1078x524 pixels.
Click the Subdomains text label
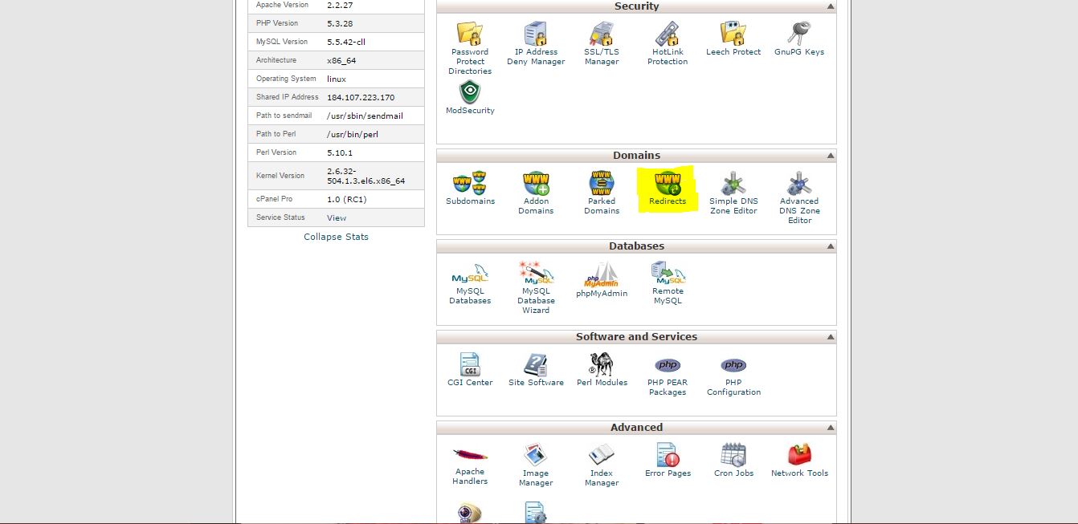[470, 201]
